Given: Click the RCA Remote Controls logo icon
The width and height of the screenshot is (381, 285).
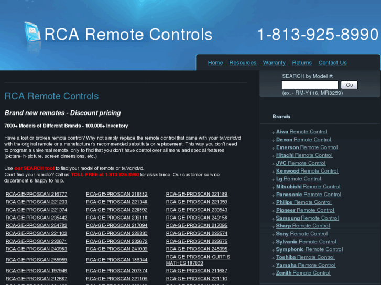Looking at the screenshot, I should [x=32, y=32].
